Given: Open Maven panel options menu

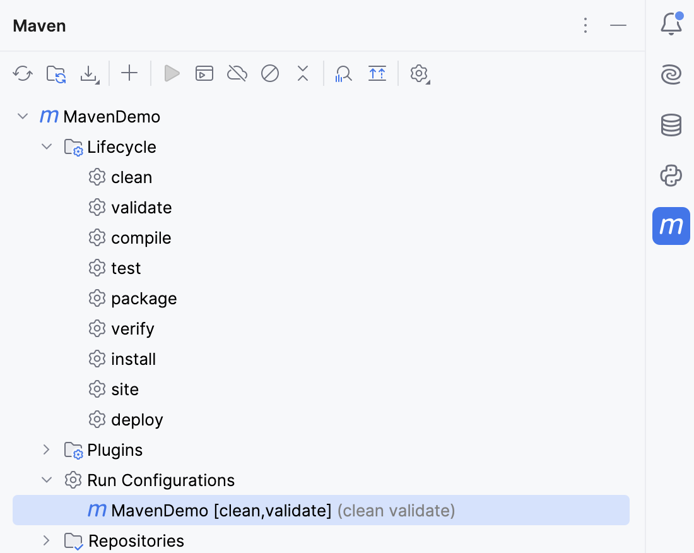Looking at the screenshot, I should (585, 25).
